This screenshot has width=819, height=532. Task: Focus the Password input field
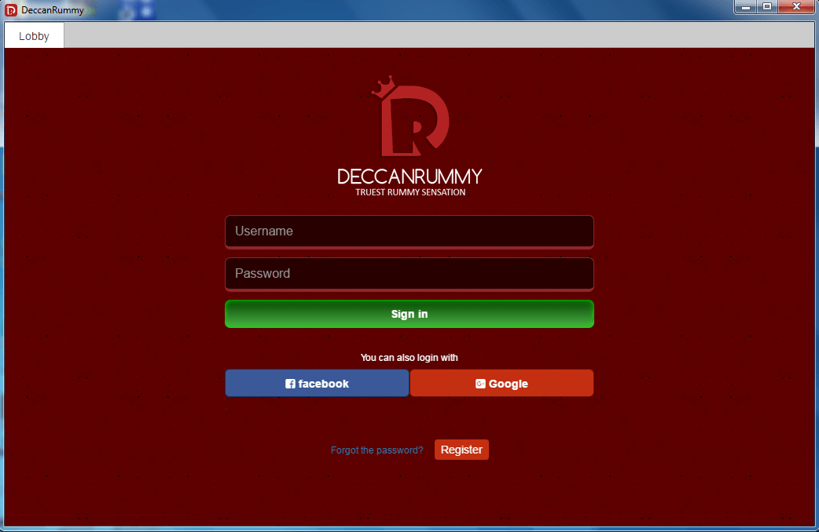click(x=409, y=274)
